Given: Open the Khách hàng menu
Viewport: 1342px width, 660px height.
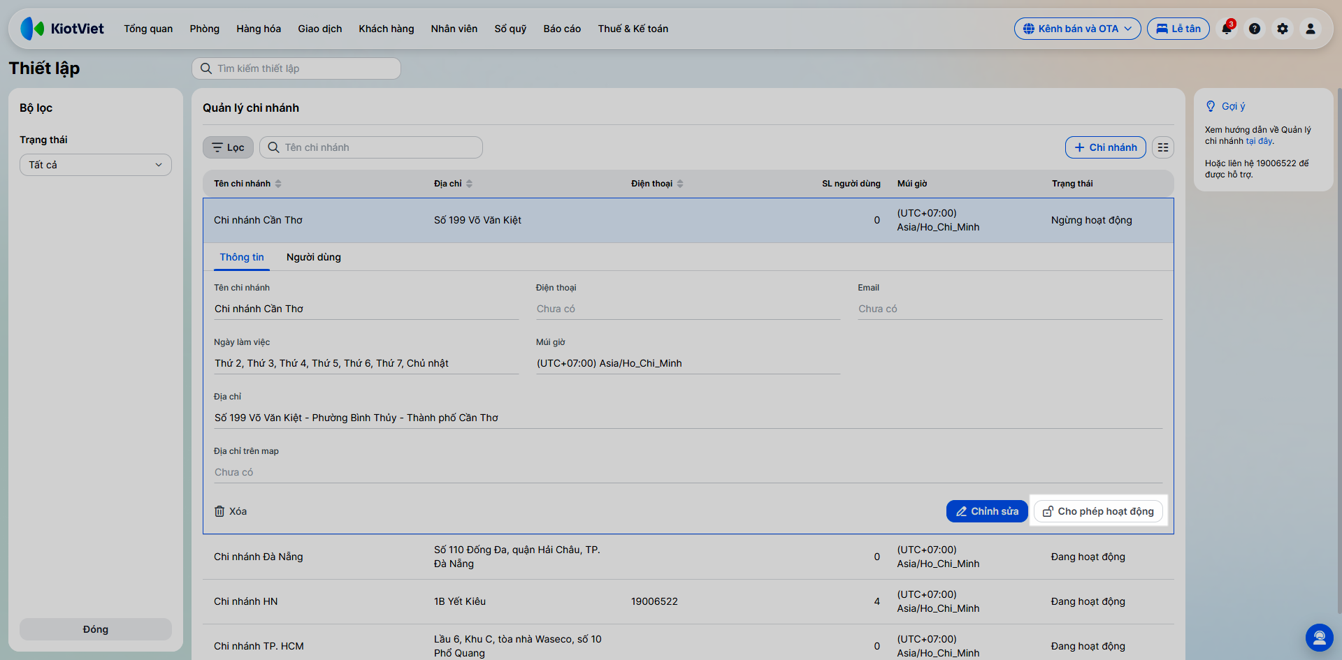Looking at the screenshot, I should tap(387, 29).
